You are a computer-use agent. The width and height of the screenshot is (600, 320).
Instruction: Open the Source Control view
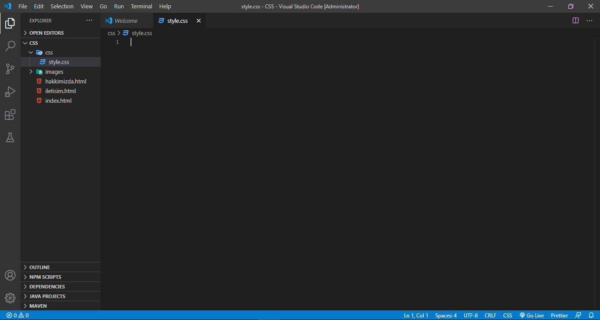coord(10,69)
